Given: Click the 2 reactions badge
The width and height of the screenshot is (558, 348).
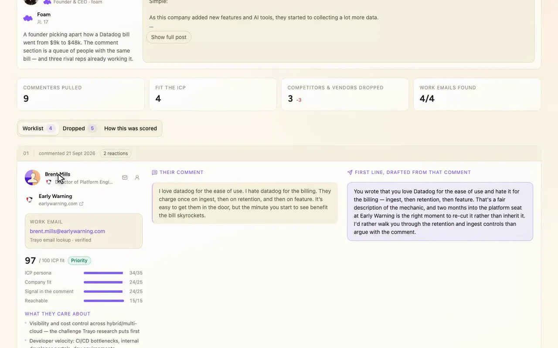Looking at the screenshot, I should tap(116, 153).
